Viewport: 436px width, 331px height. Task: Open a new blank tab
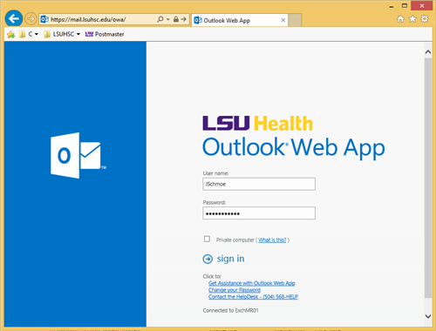295,20
